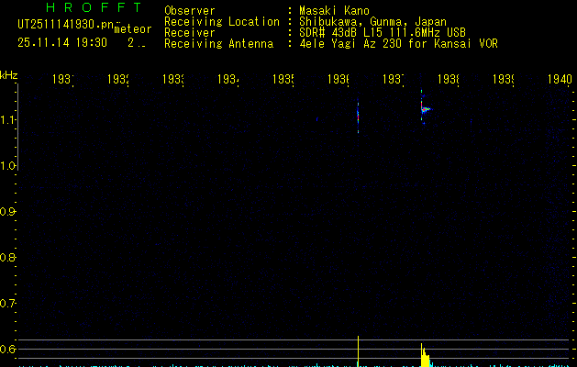
Task: Click the 1937 time axis marker
Action: click(393, 80)
